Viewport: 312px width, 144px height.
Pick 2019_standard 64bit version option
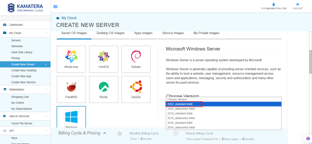point(180,113)
